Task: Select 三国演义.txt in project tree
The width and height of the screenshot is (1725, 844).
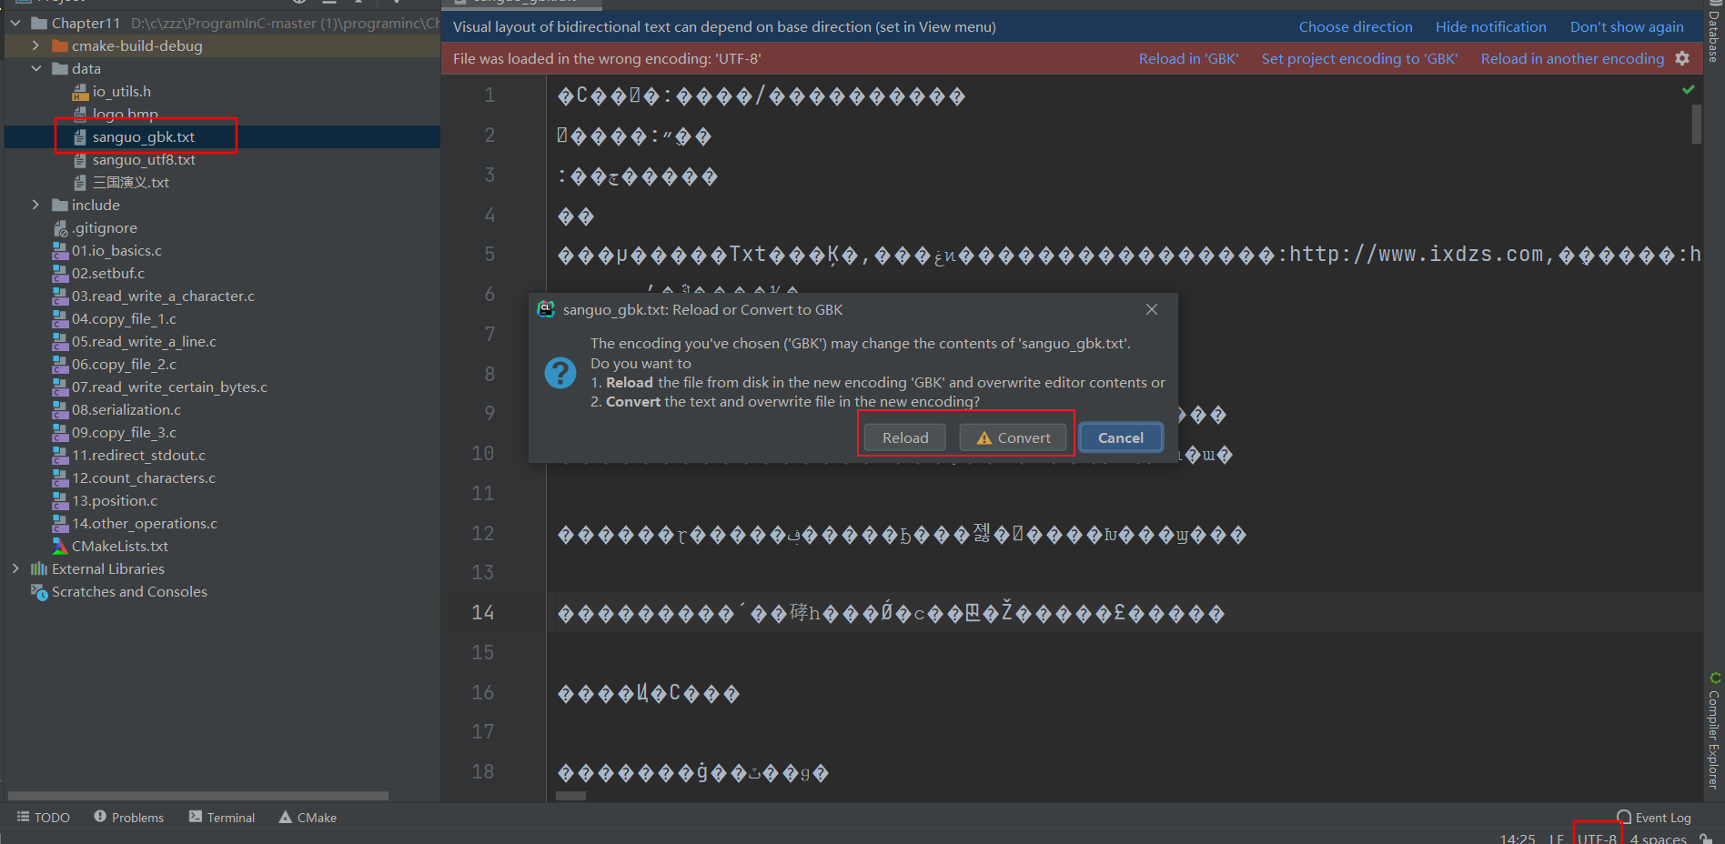Action: click(131, 182)
